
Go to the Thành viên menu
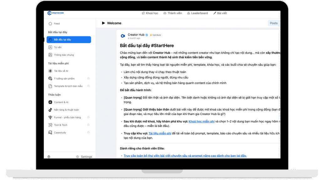pyautogui.click(x=173, y=13)
